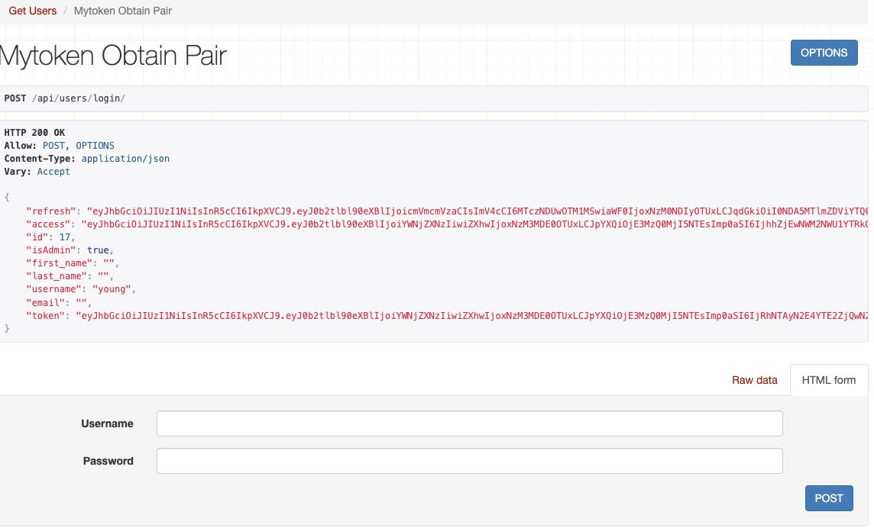The height and width of the screenshot is (528, 874).
Task: Click the Mytoken Obtain Pair page heading
Action: coord(112,55)
